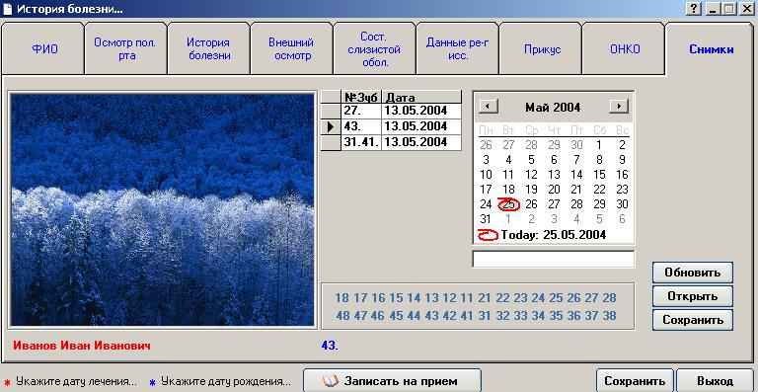Image resolution: width=758 pixels, height=392 pixels.
Task: Click the blue 43. label below image
Action: [330, 346]
